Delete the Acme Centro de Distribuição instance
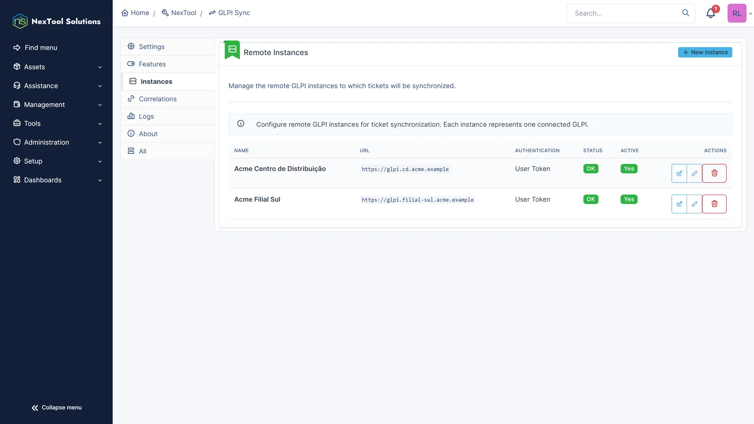 [x=714, y=173]
